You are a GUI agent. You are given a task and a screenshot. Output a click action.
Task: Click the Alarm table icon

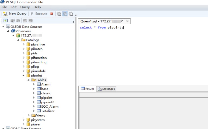tap(39, 84)
